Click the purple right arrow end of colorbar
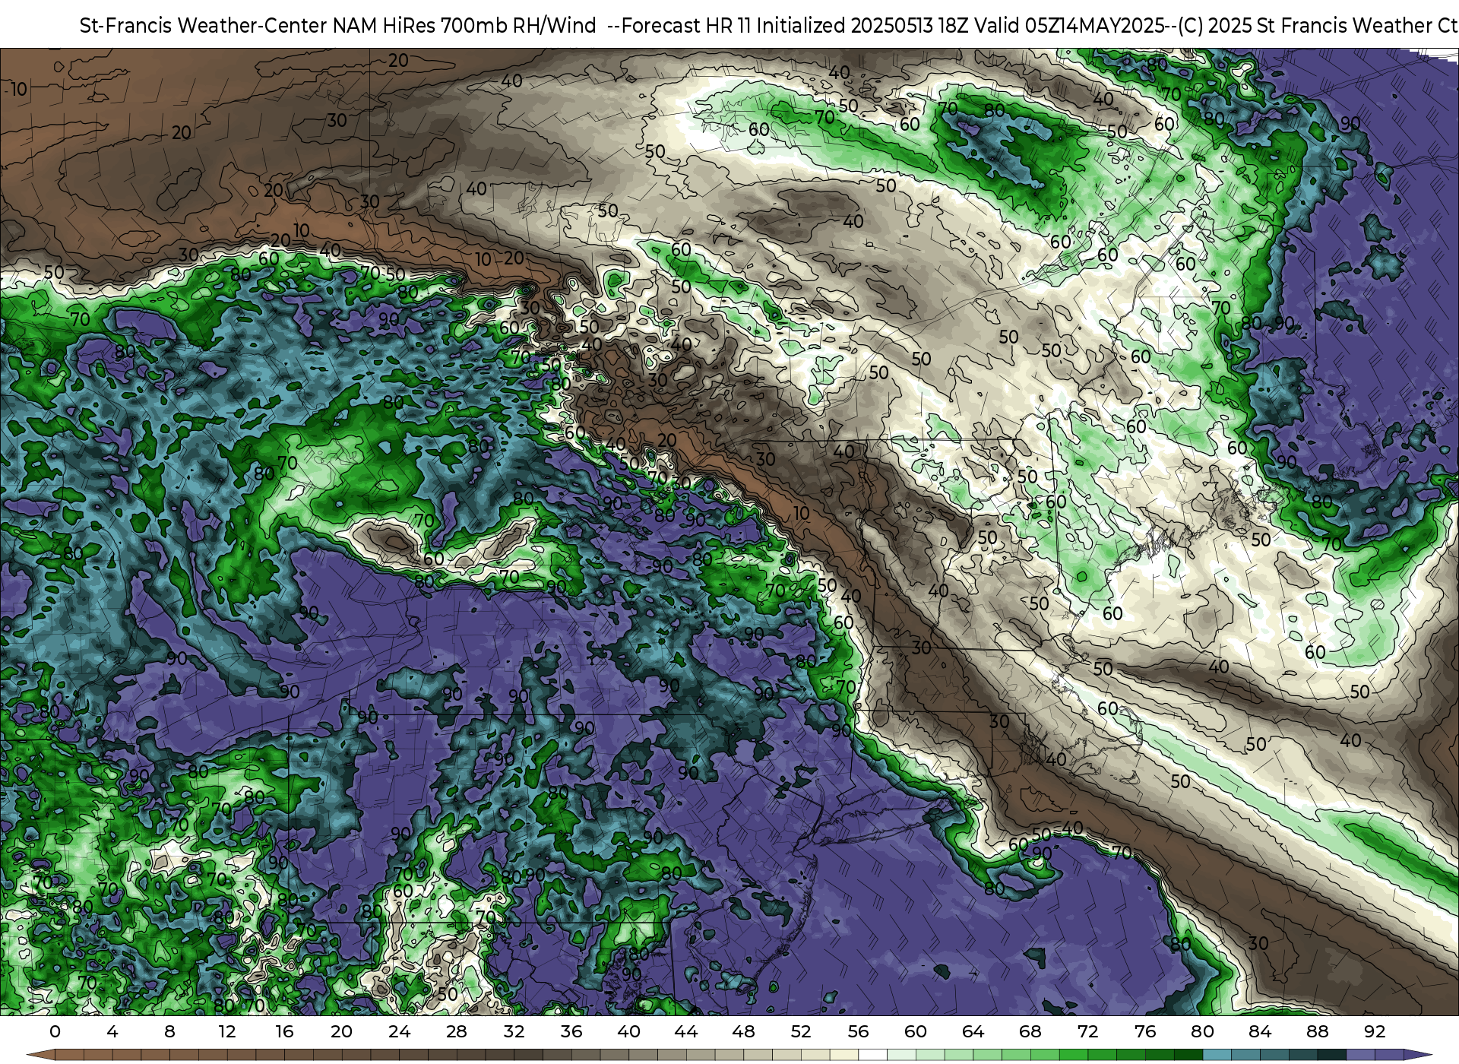1459x1064 pixels. pos(1416,1055)
